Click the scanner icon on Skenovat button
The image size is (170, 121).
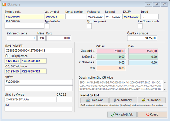point(88,100)
